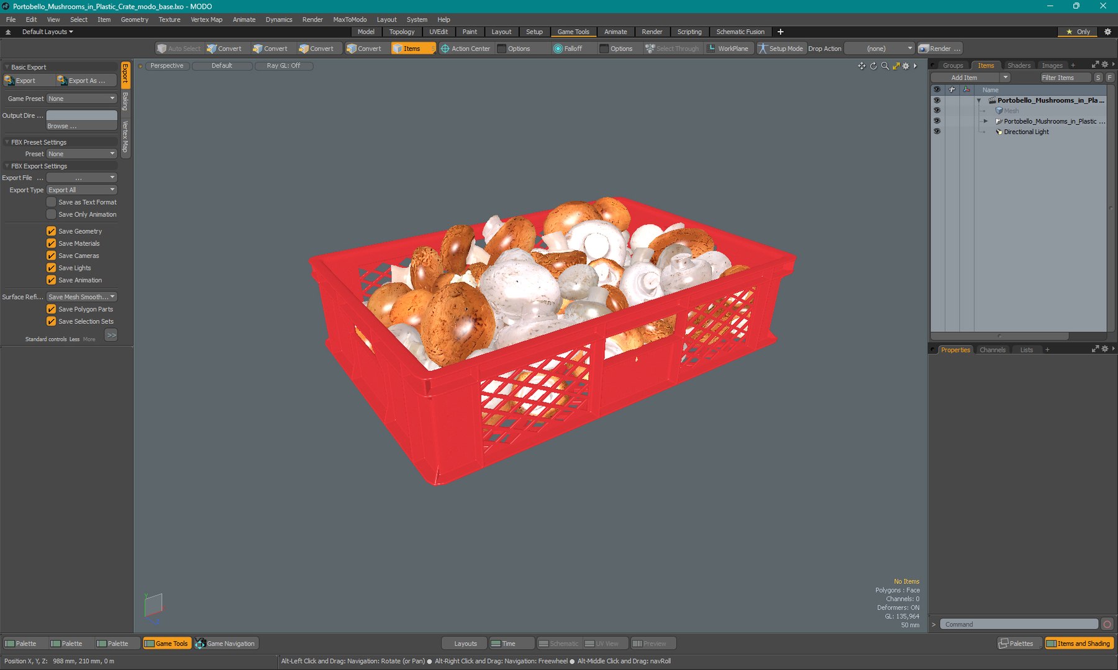Open Action Center tool

[465, 48]
